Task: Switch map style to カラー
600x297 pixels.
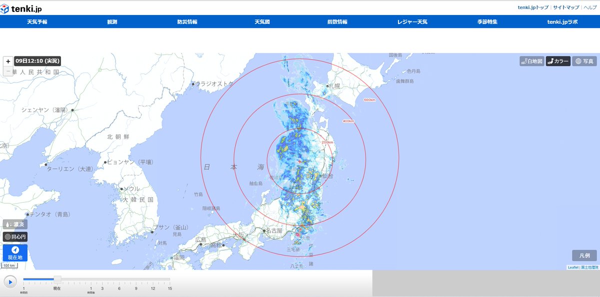Action: pos(558,61)
